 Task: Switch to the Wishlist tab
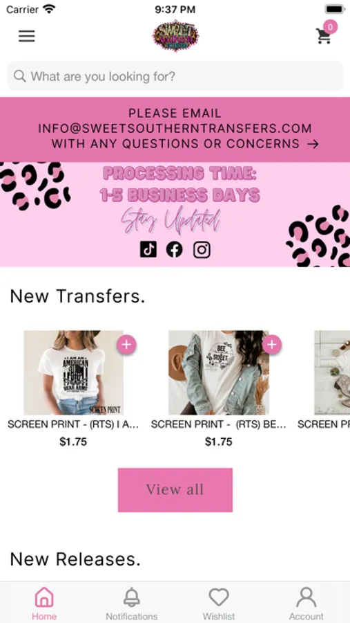(219, 602)
